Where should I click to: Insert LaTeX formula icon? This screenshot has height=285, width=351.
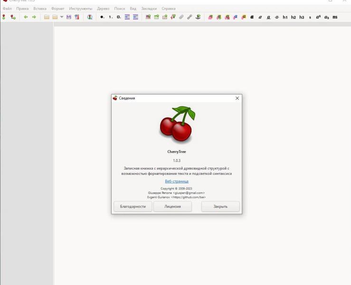pos(173,17)
